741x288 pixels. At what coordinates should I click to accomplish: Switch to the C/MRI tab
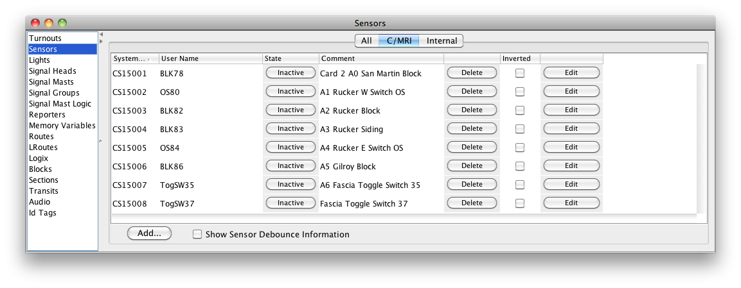[399, 41]
